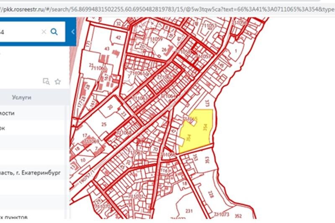Click cadastral block label 711073
335x223 pixels.
[x=222, y=214]
